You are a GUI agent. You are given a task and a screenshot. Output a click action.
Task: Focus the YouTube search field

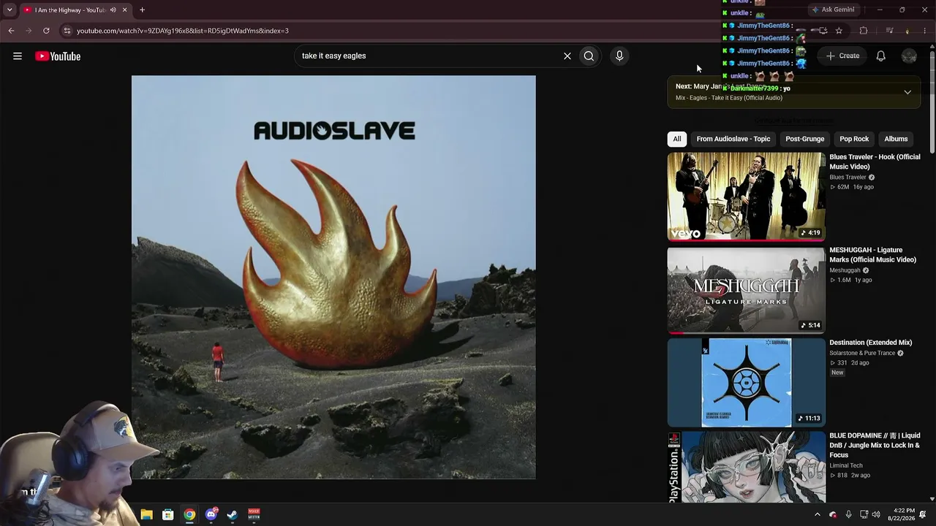[x=428, y=56]
